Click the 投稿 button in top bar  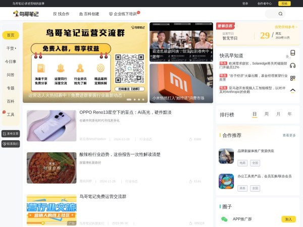pos(284,3)
